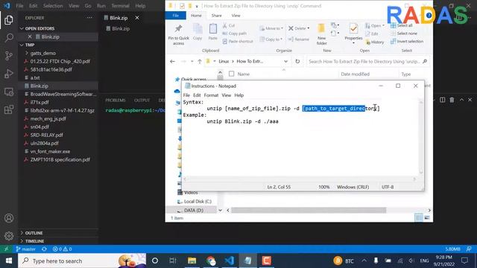The height and width of the screenshot is (268, 477).
Task: Click History in the Open group
Action: tap(375, 42)
